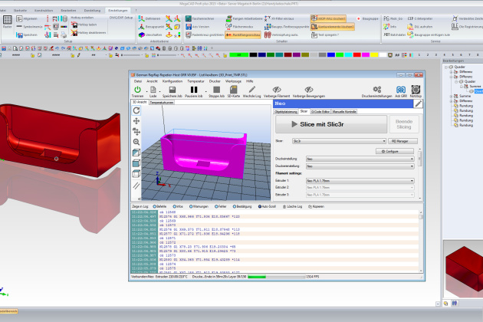The width and height of the screenshot is (483, 322).
Task: Click the rotate view icon in 3D view
Action: click(x=136, y=110)
